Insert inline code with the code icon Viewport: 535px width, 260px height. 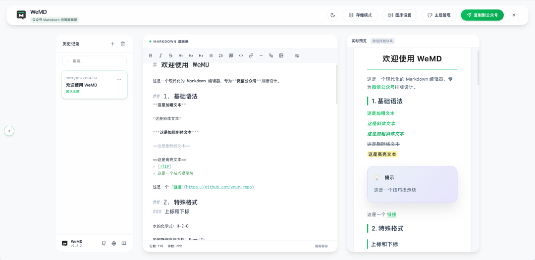pyautogui.click(x=241, y=55)
